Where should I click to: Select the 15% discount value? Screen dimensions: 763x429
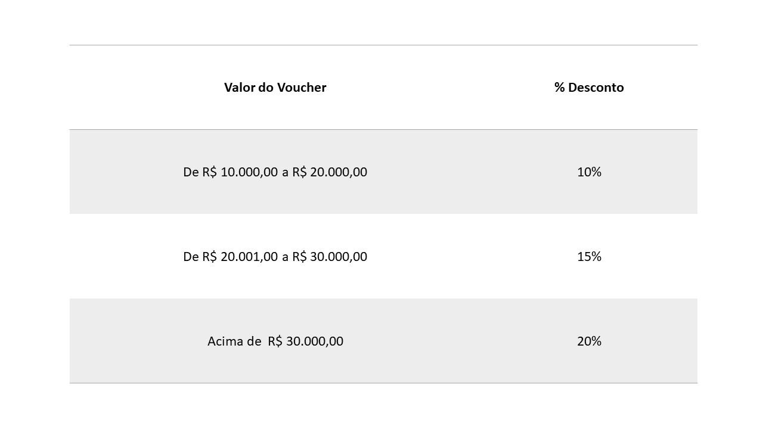(x=589, y=257)
